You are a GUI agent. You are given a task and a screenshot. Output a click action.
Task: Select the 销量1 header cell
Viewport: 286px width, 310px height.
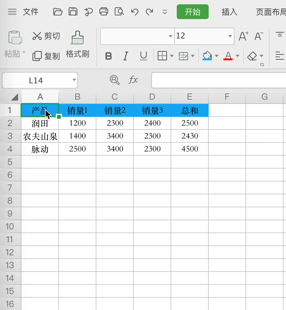77,110
